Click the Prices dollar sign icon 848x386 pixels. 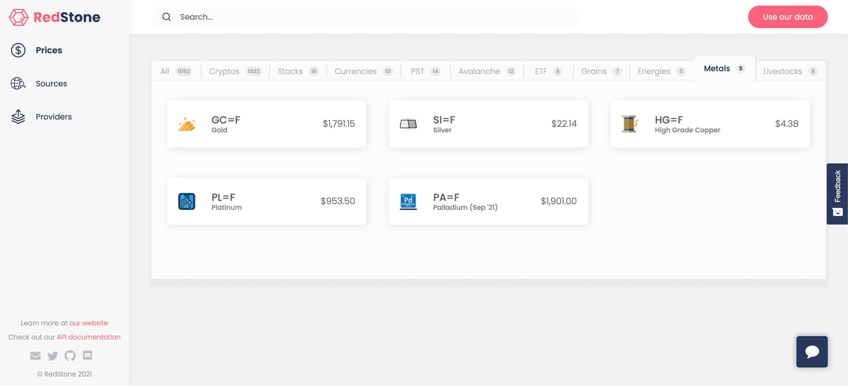[18, 50]
